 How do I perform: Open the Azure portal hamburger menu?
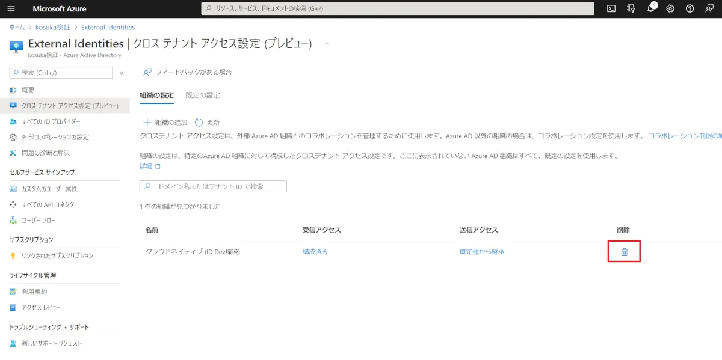11,9
